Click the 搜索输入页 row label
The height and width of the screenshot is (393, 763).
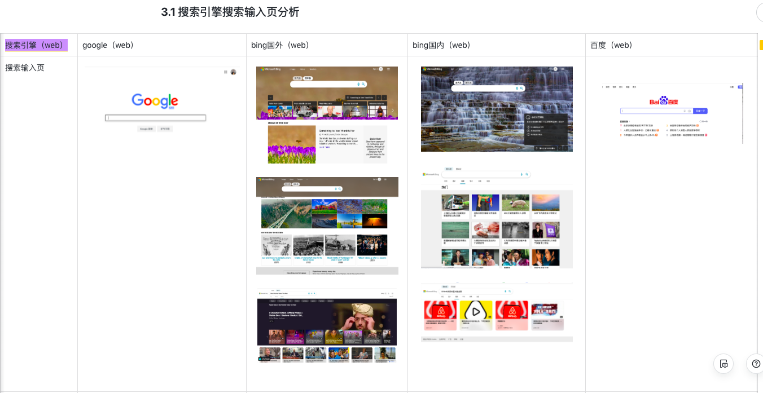(25, 68)
